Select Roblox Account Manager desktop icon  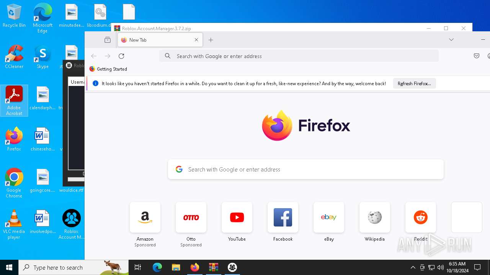pyautogui.click(x=71, y=225)
